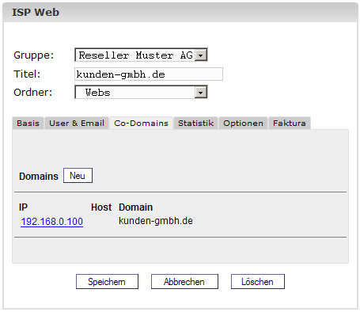Switch to the Faktura tab

click(x=290, y=124)
